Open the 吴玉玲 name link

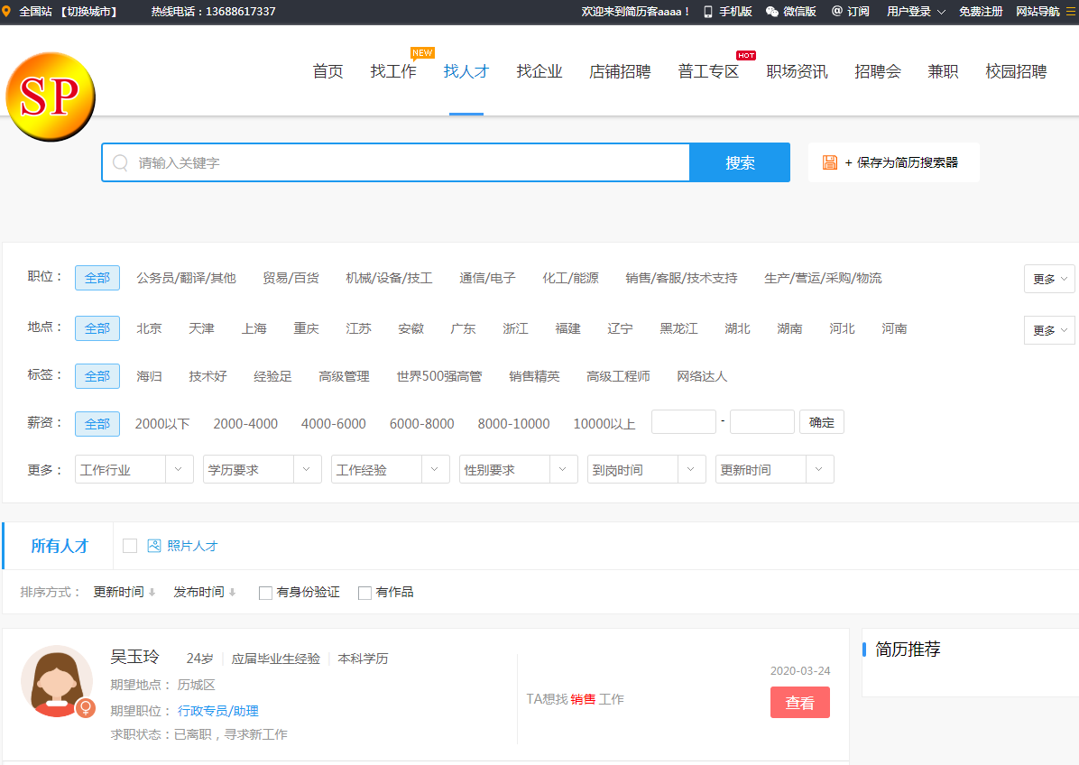(x=135, y=657)
